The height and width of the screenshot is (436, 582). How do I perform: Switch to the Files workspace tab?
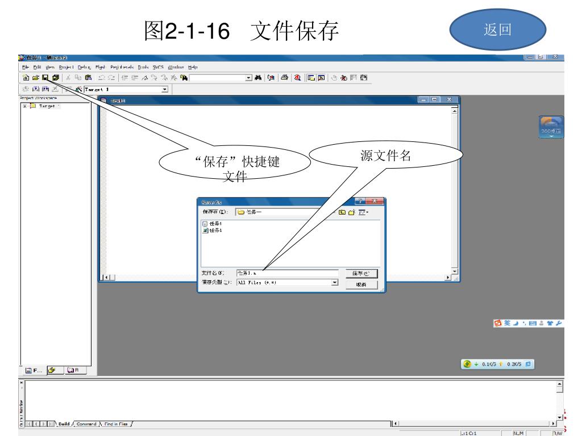[34, 370]
